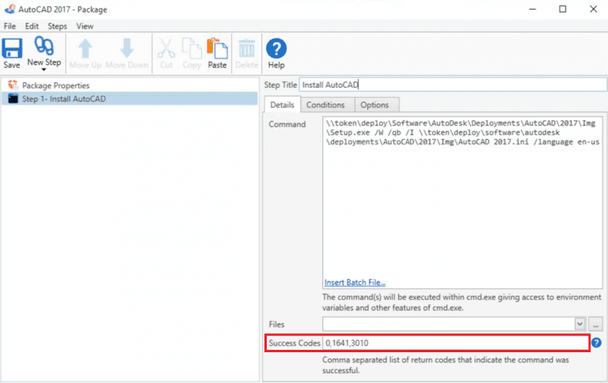Click into the Step Title field
Screen dimensions: 608x383
tap(453, 84)
